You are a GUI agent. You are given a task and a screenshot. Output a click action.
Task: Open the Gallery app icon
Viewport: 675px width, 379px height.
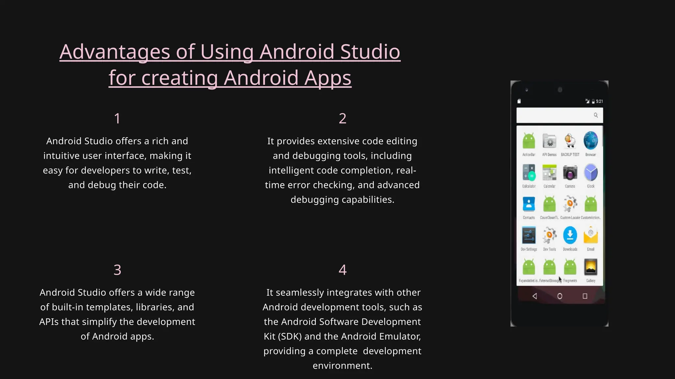(591, 267)
